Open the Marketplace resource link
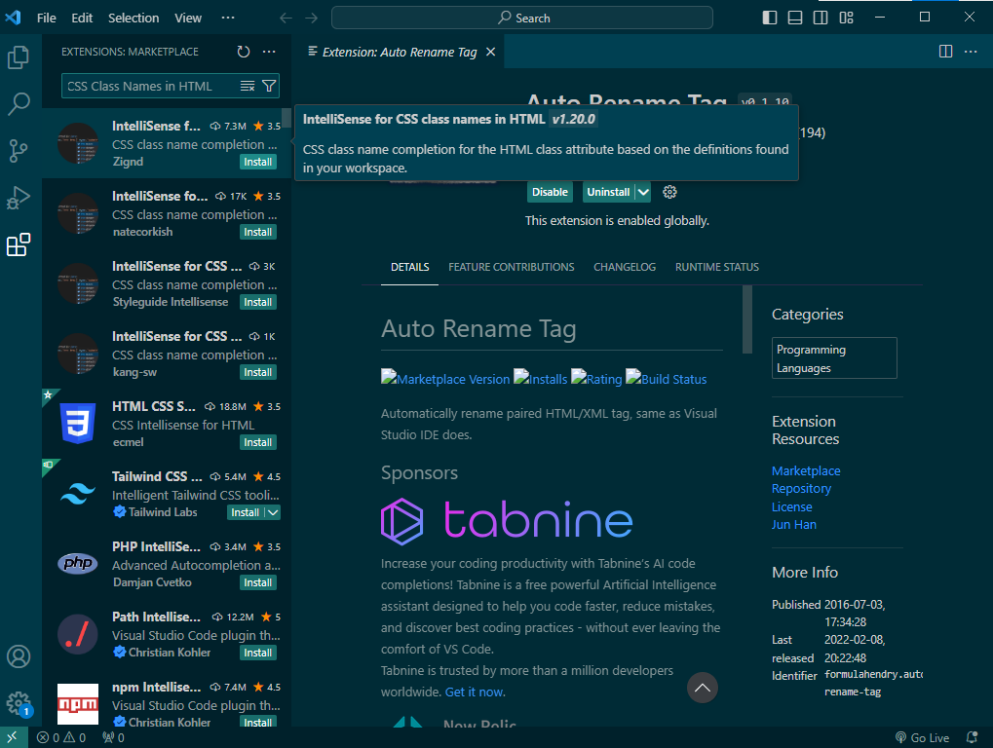The height and width of the screenshot is (748, 993). coord(806,470)
